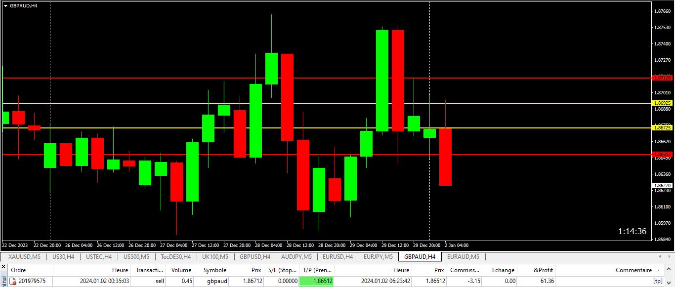Click the '2 Jan 04:00' time axis label

pos(457,245)
